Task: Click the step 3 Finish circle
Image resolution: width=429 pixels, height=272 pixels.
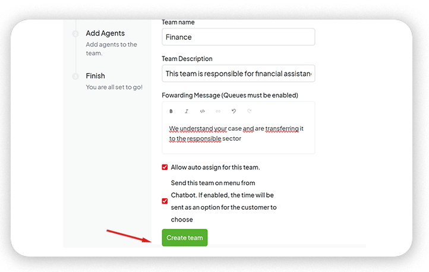Action: (x=75, y=76)
